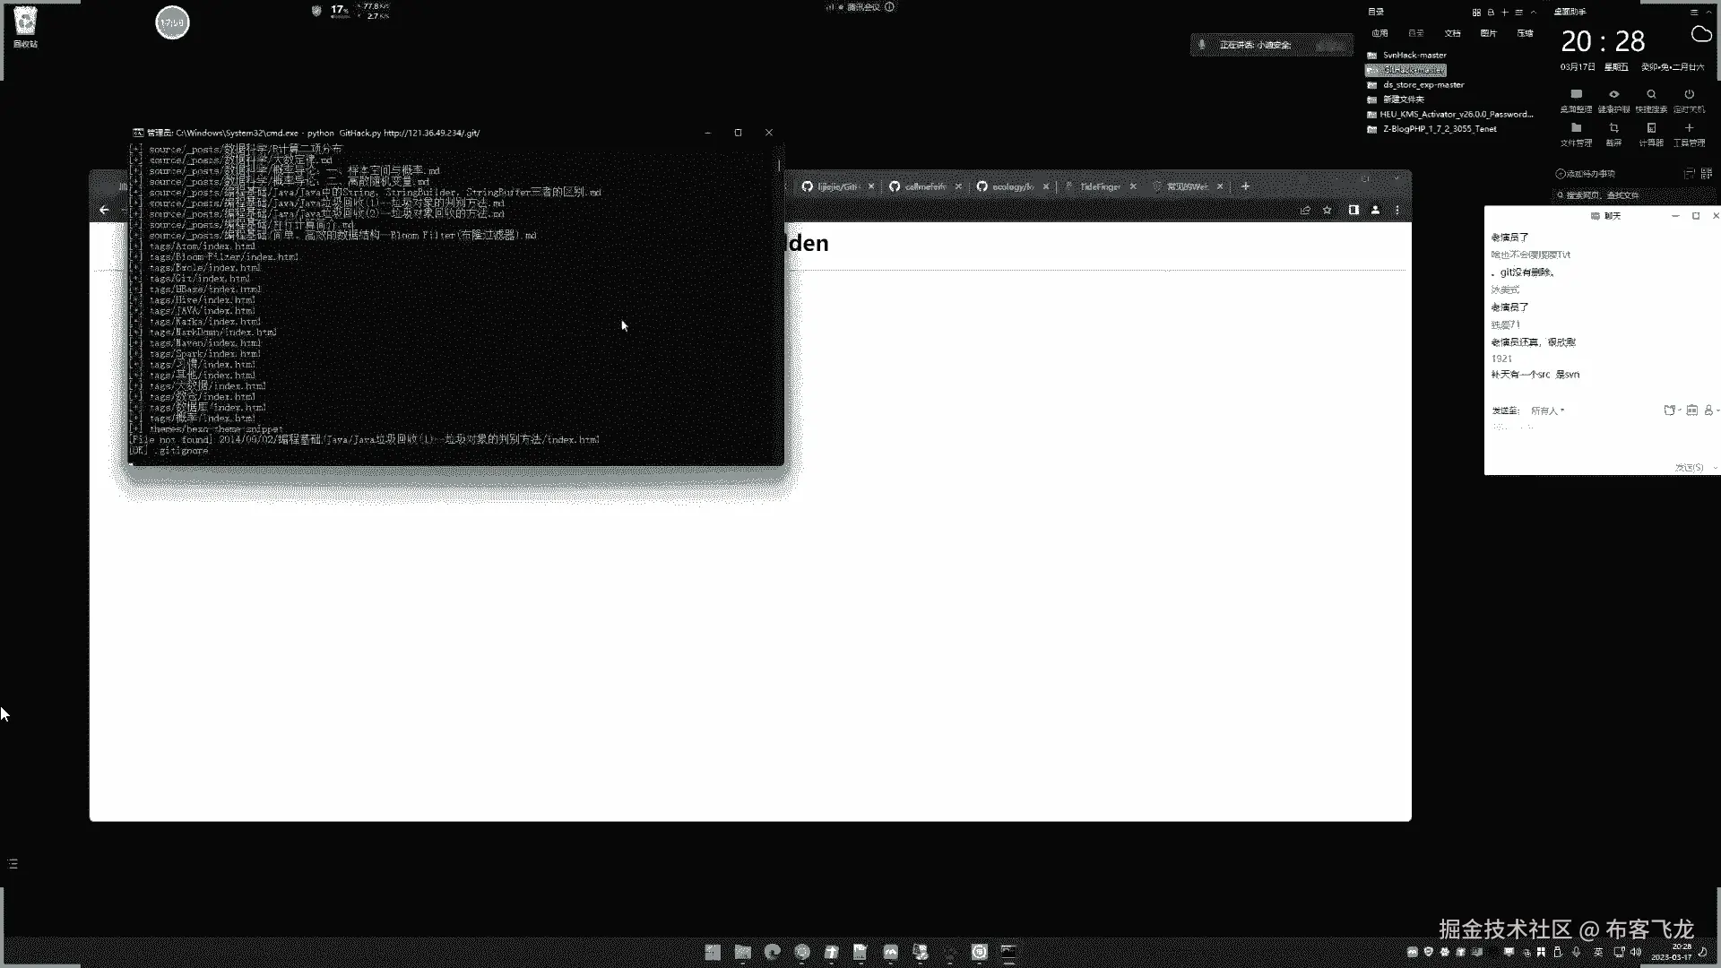Open the 计算器 calculator icon
This screenshot has height=968, width=1721.
click(x=1651, y=129)
